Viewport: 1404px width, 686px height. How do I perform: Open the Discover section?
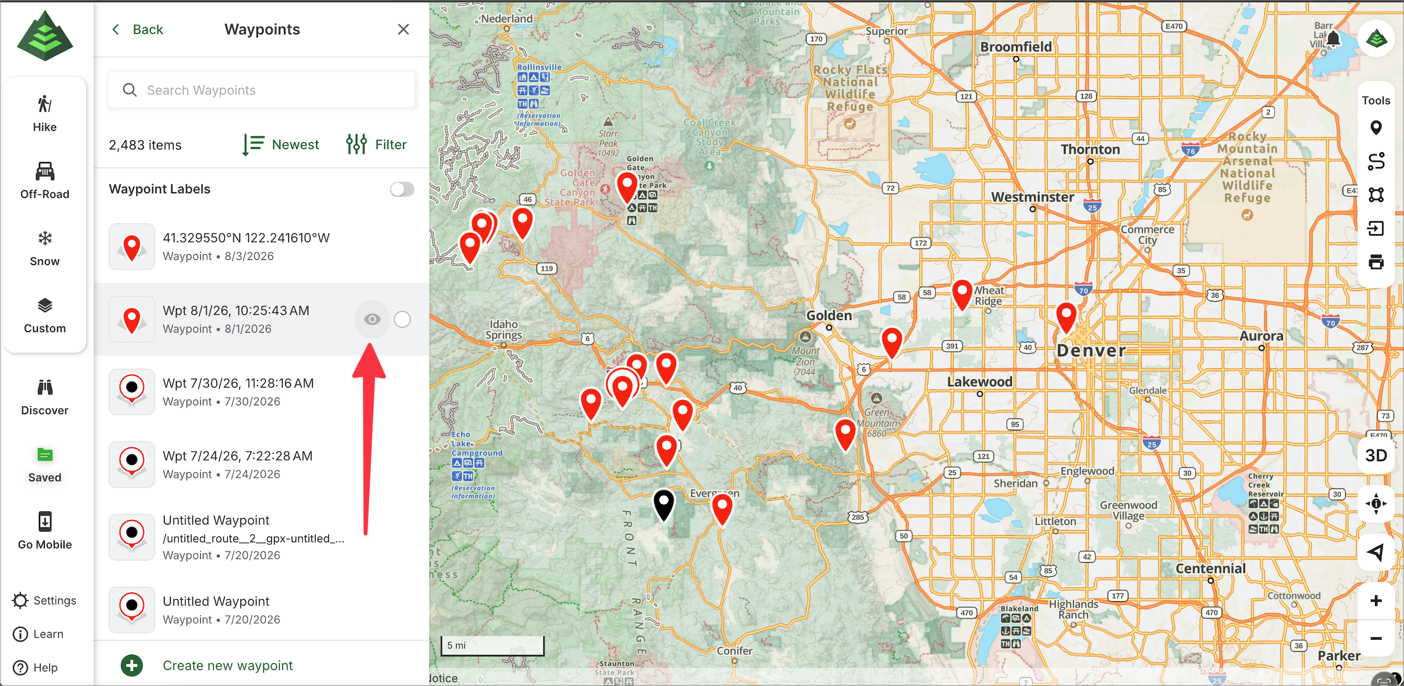pos(45,398)
